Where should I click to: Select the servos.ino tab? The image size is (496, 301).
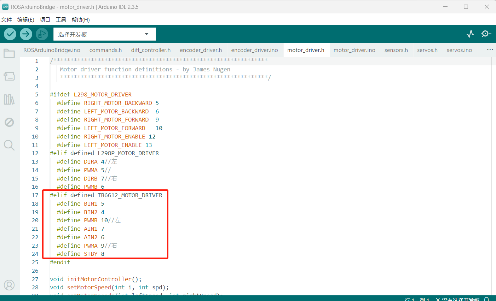(x=459, y=50)
